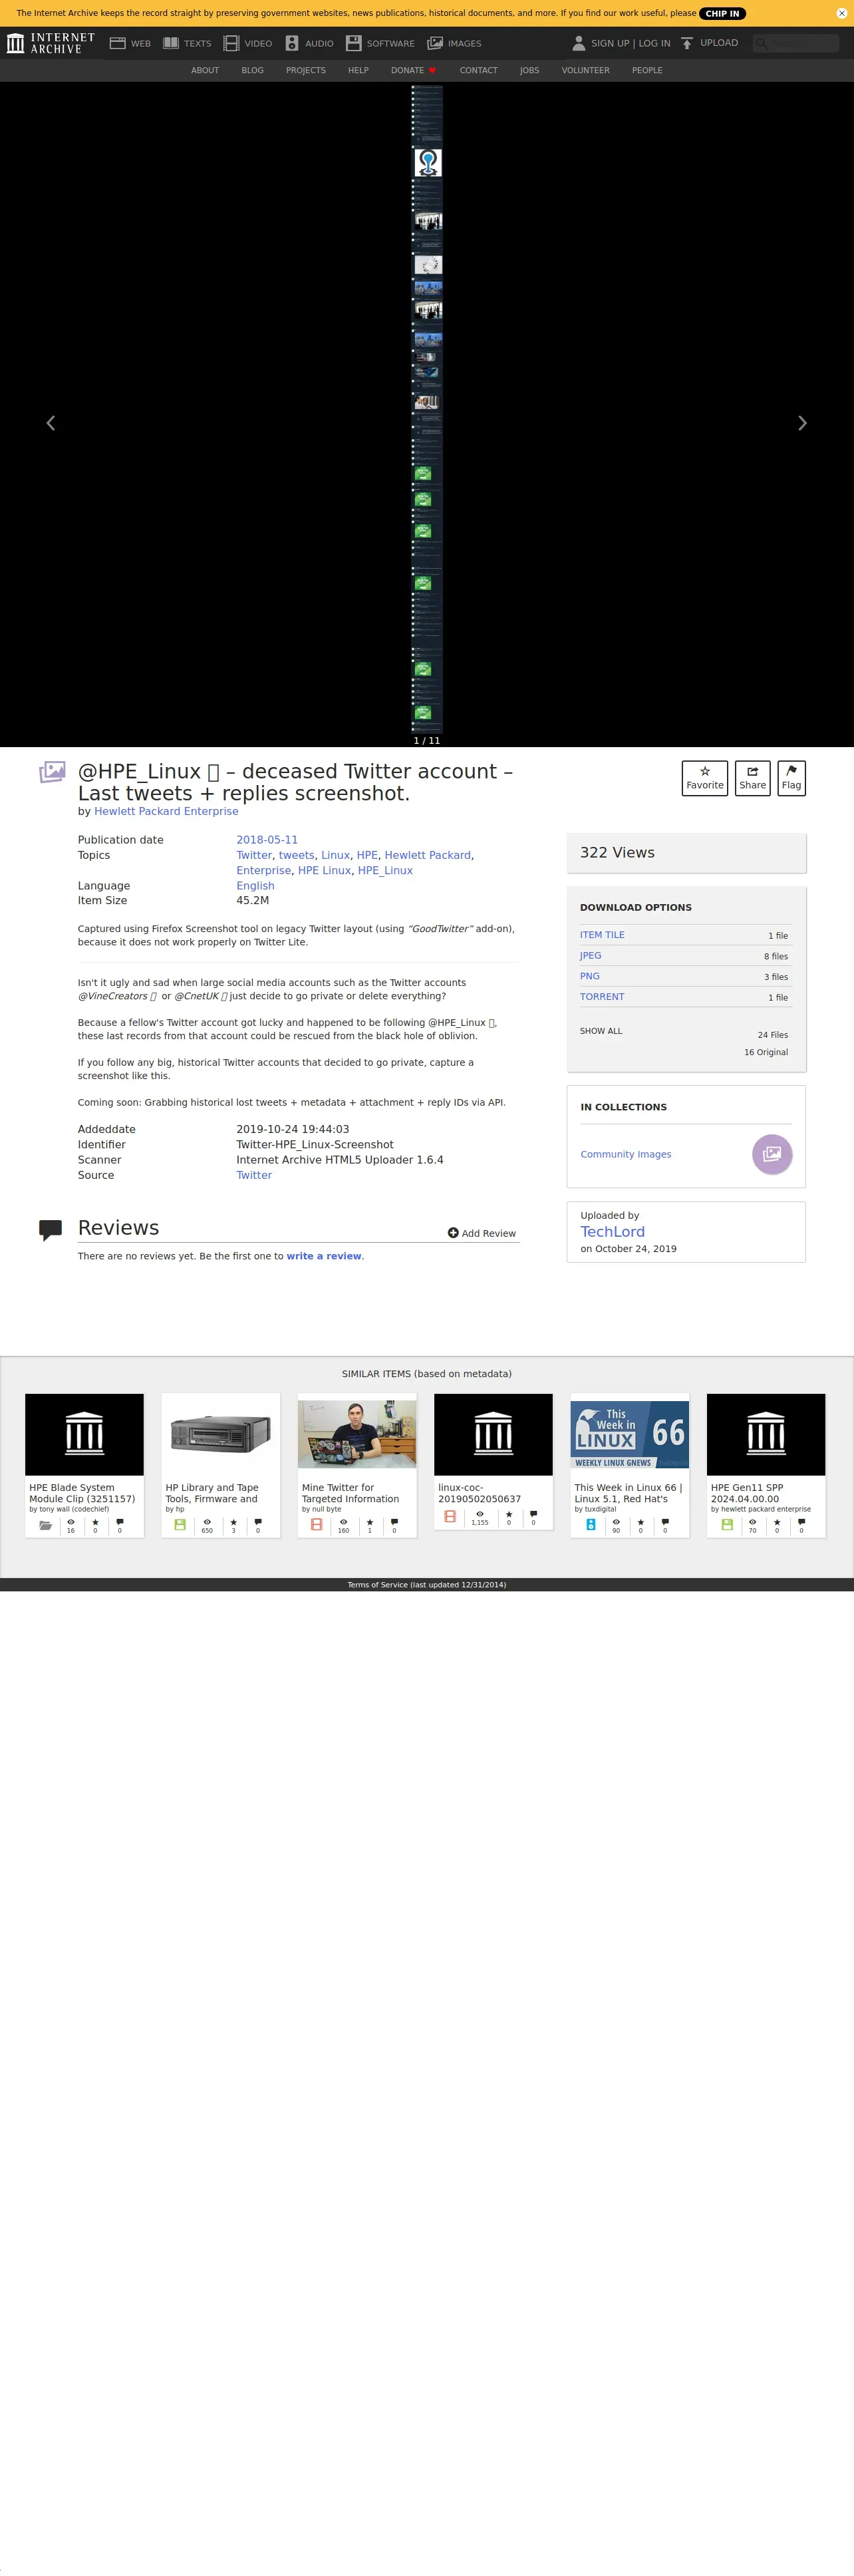Open the Twitter source link
Screen dimensions: 854x2576
[254, 1175]
